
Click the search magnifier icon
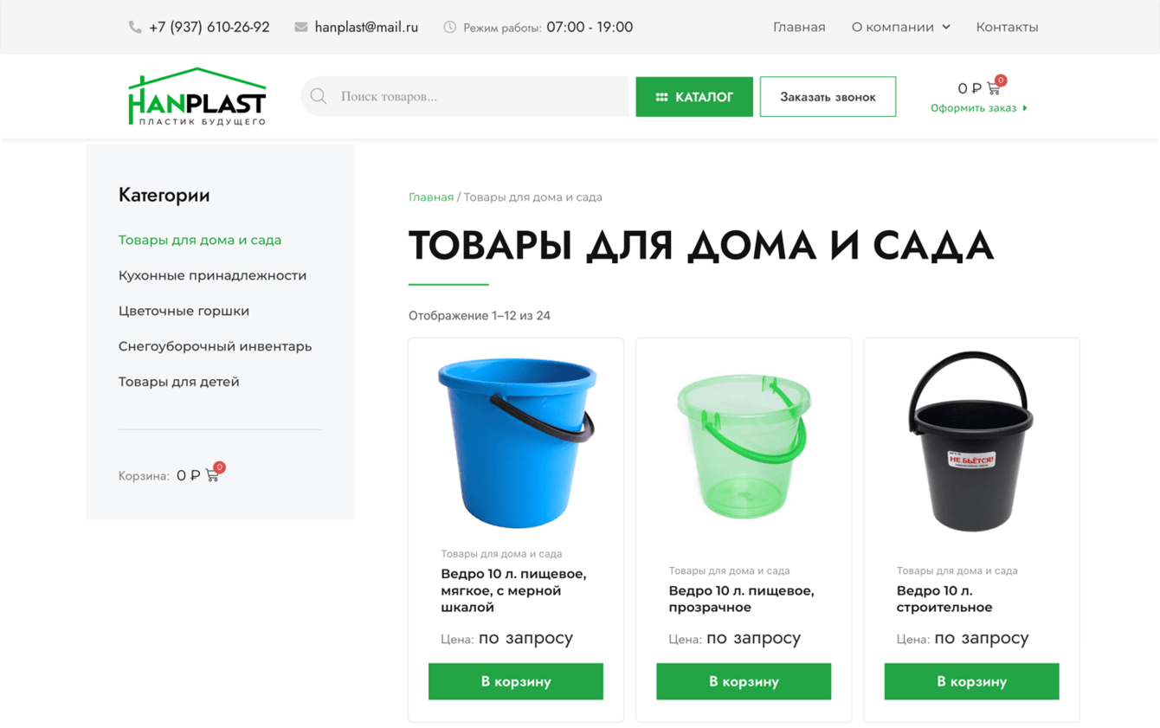point(319,96)
